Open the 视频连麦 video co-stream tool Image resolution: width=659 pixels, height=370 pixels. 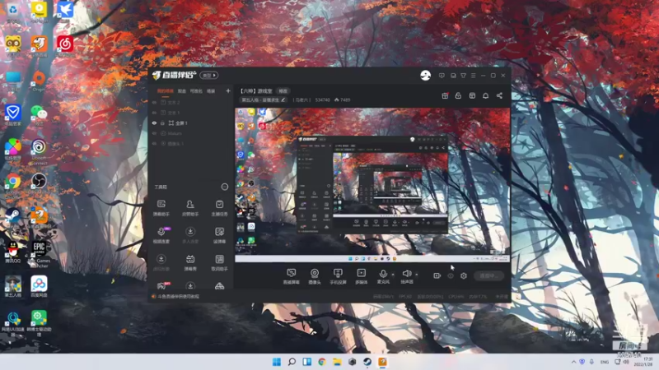click(161, 235)
